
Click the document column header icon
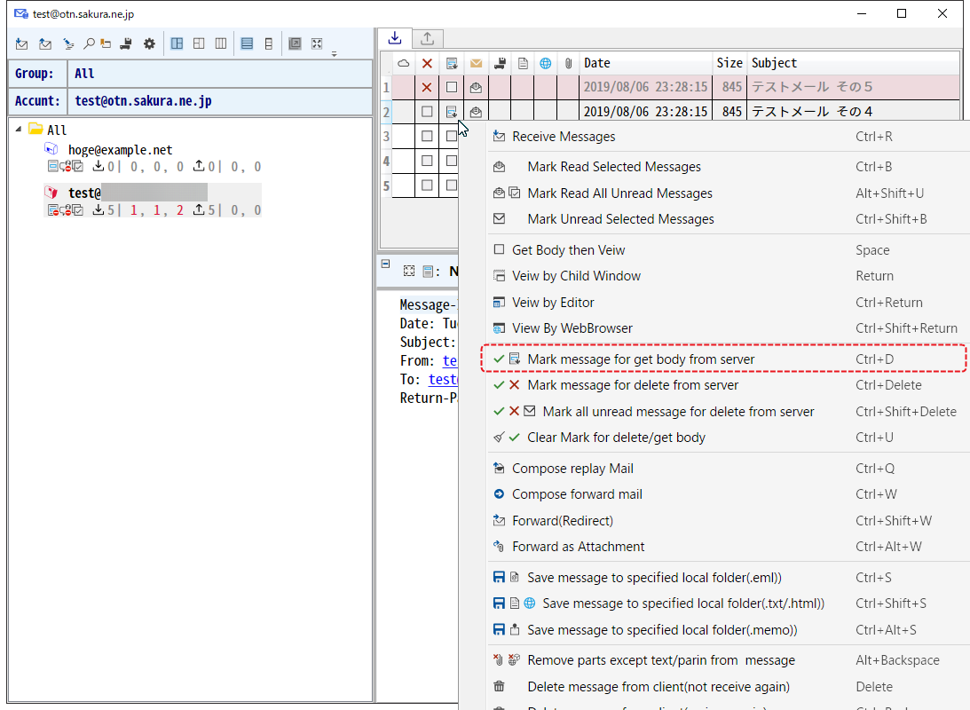523,63
